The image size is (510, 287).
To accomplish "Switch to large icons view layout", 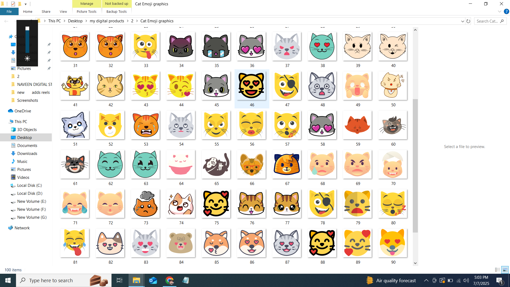I will 505,270.
